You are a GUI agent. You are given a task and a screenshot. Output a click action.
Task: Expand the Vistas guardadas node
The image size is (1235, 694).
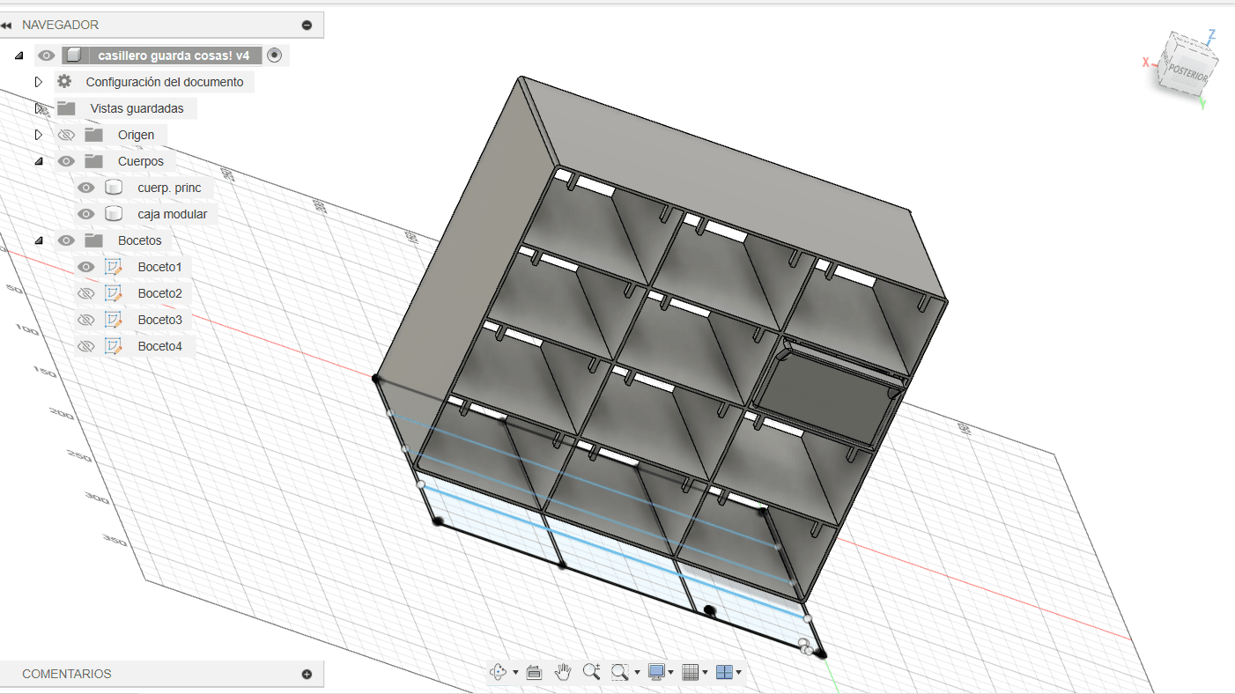tap(38, 108)
